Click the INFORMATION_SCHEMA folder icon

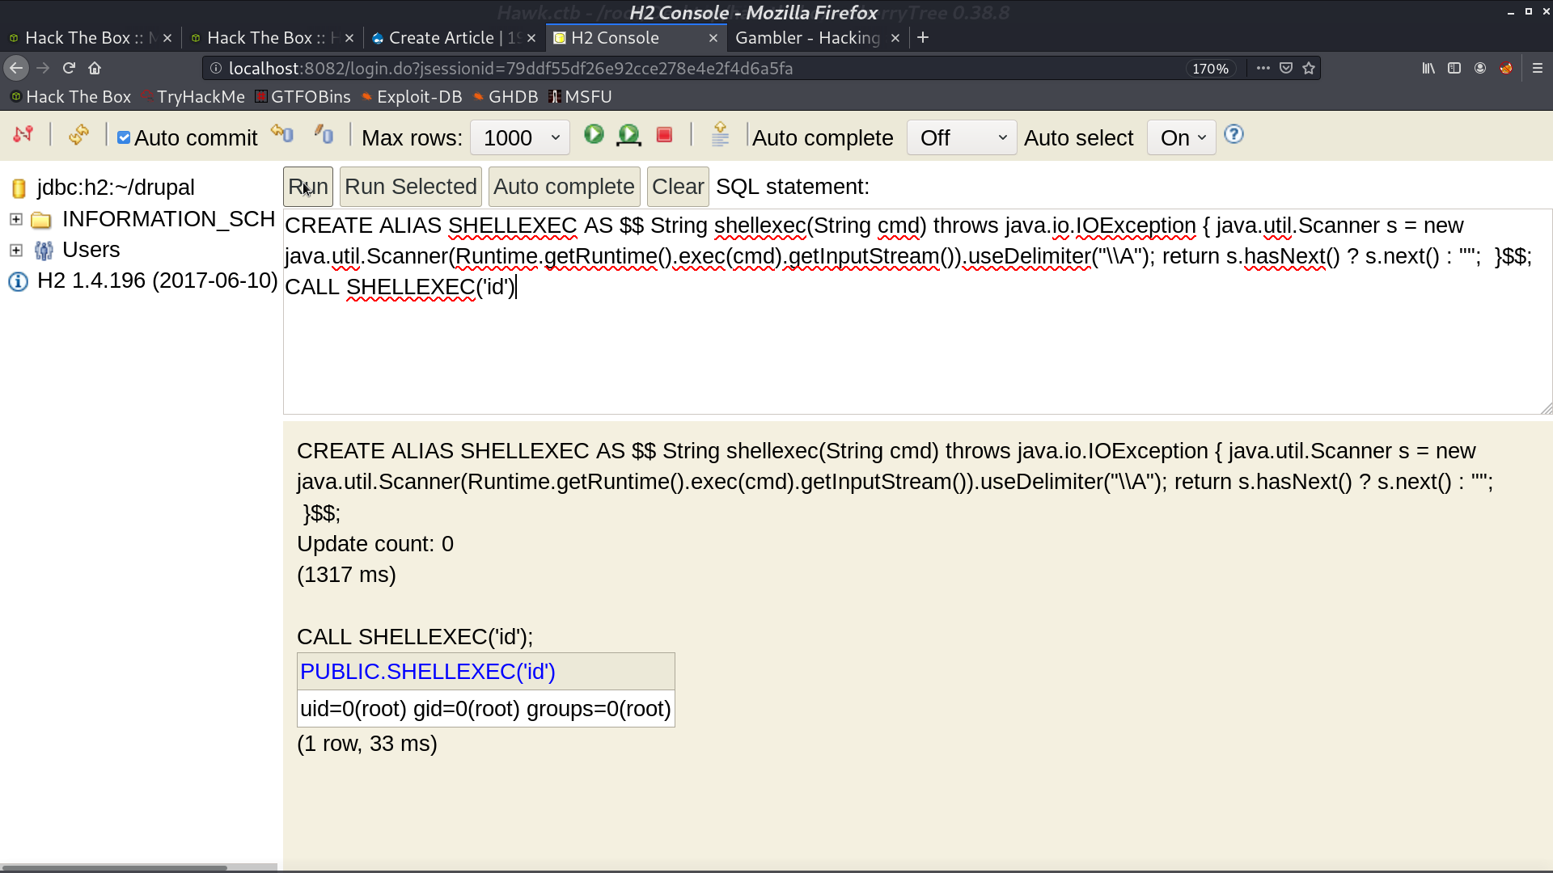(x=41, y=220)
